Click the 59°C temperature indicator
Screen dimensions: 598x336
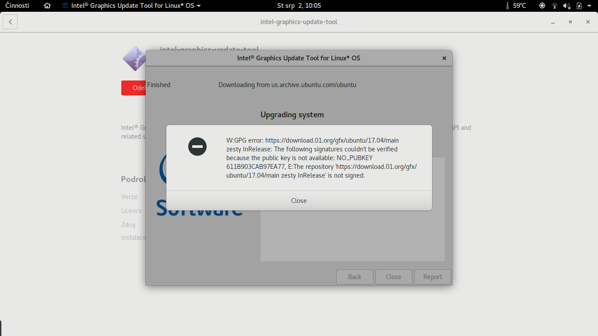(516, 6)
